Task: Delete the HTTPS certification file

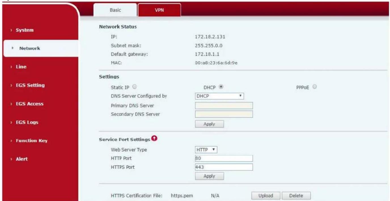Action: [296, 196]
